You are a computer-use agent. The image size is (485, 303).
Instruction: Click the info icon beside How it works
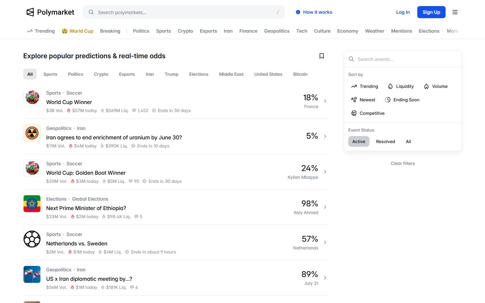(x=298, y=12)
